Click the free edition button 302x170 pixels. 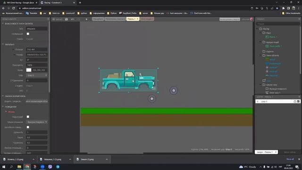click(230, 19)
